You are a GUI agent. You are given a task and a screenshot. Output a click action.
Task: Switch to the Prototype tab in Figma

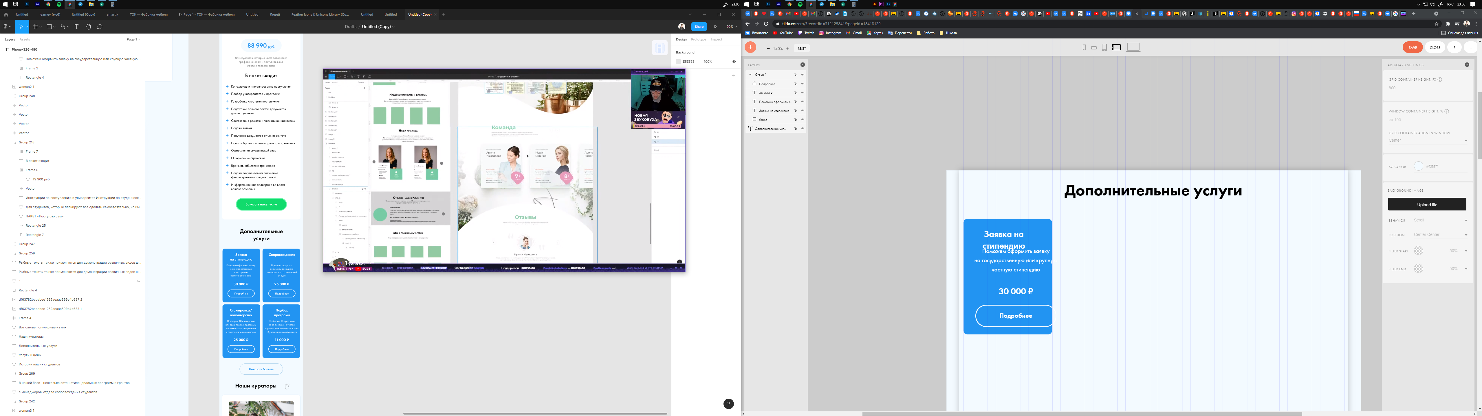point(698,40)
